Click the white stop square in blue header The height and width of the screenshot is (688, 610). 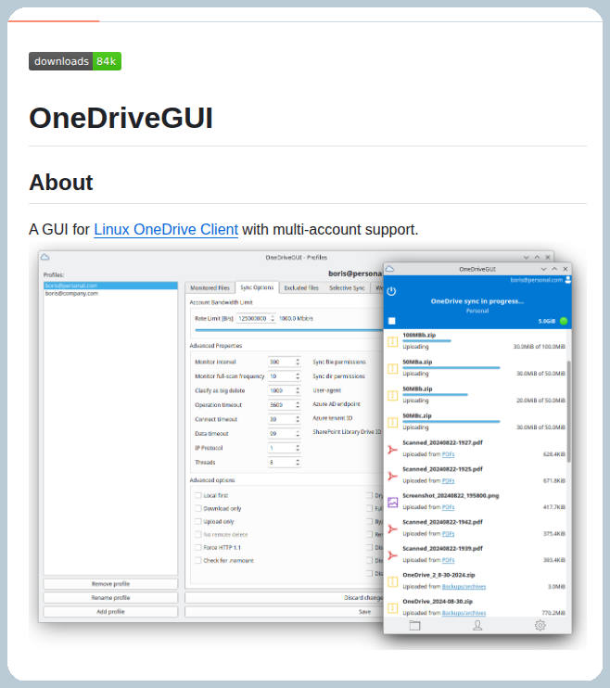[x=392, y=321]
